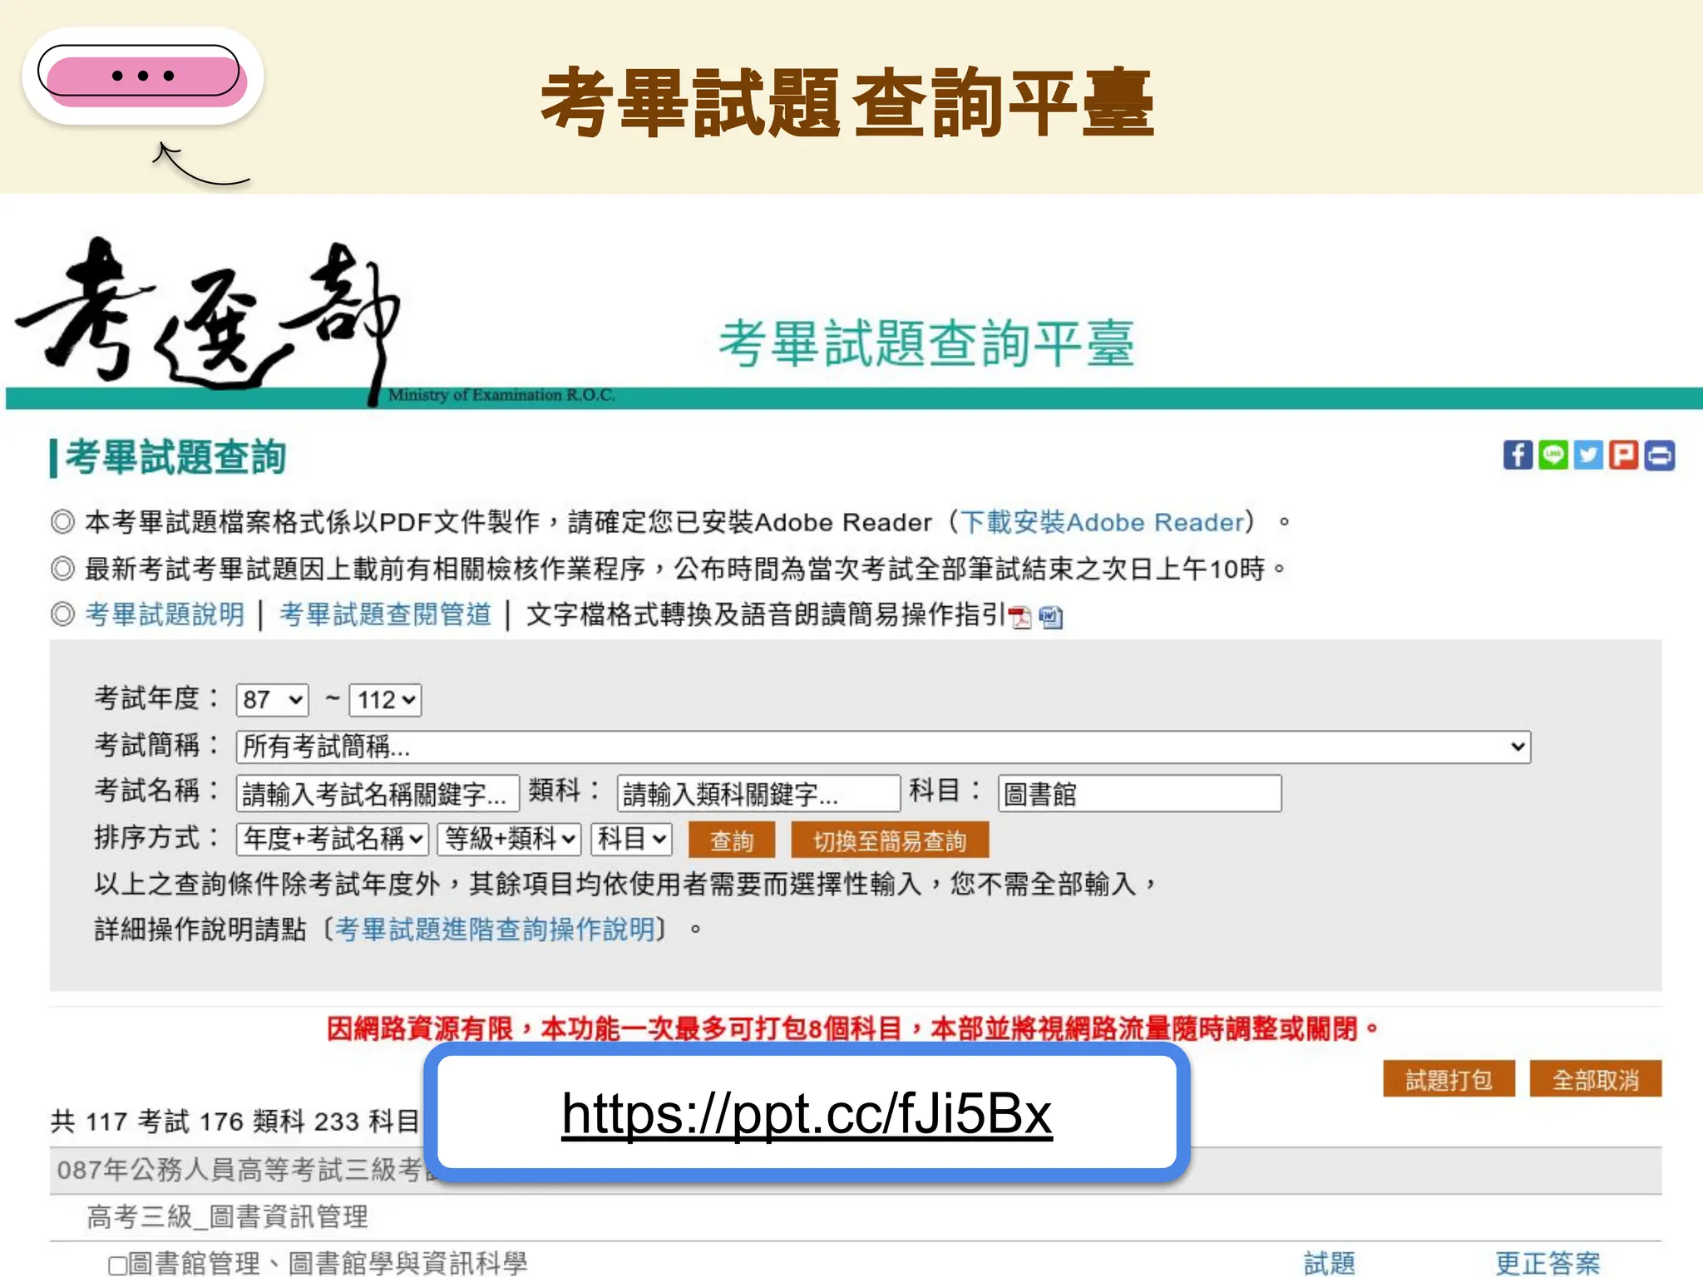
Task: Click the teal 考畢試題查詢平臺 banner title
Action: click(927, 343)
